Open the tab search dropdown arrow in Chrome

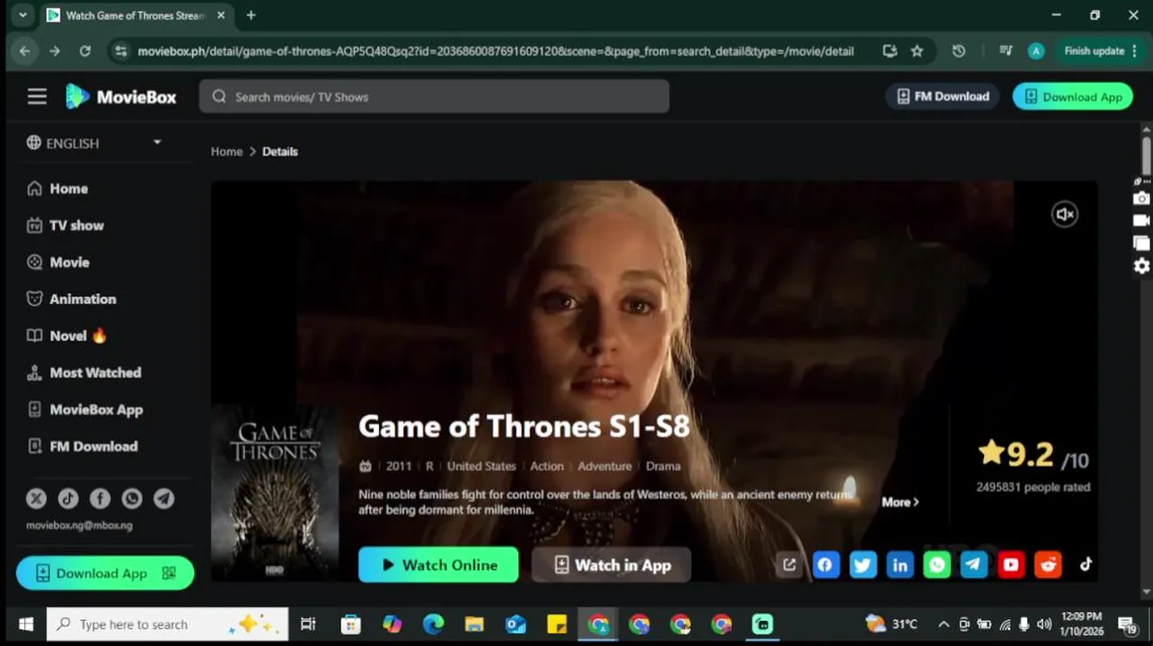(x=22, y=15)
